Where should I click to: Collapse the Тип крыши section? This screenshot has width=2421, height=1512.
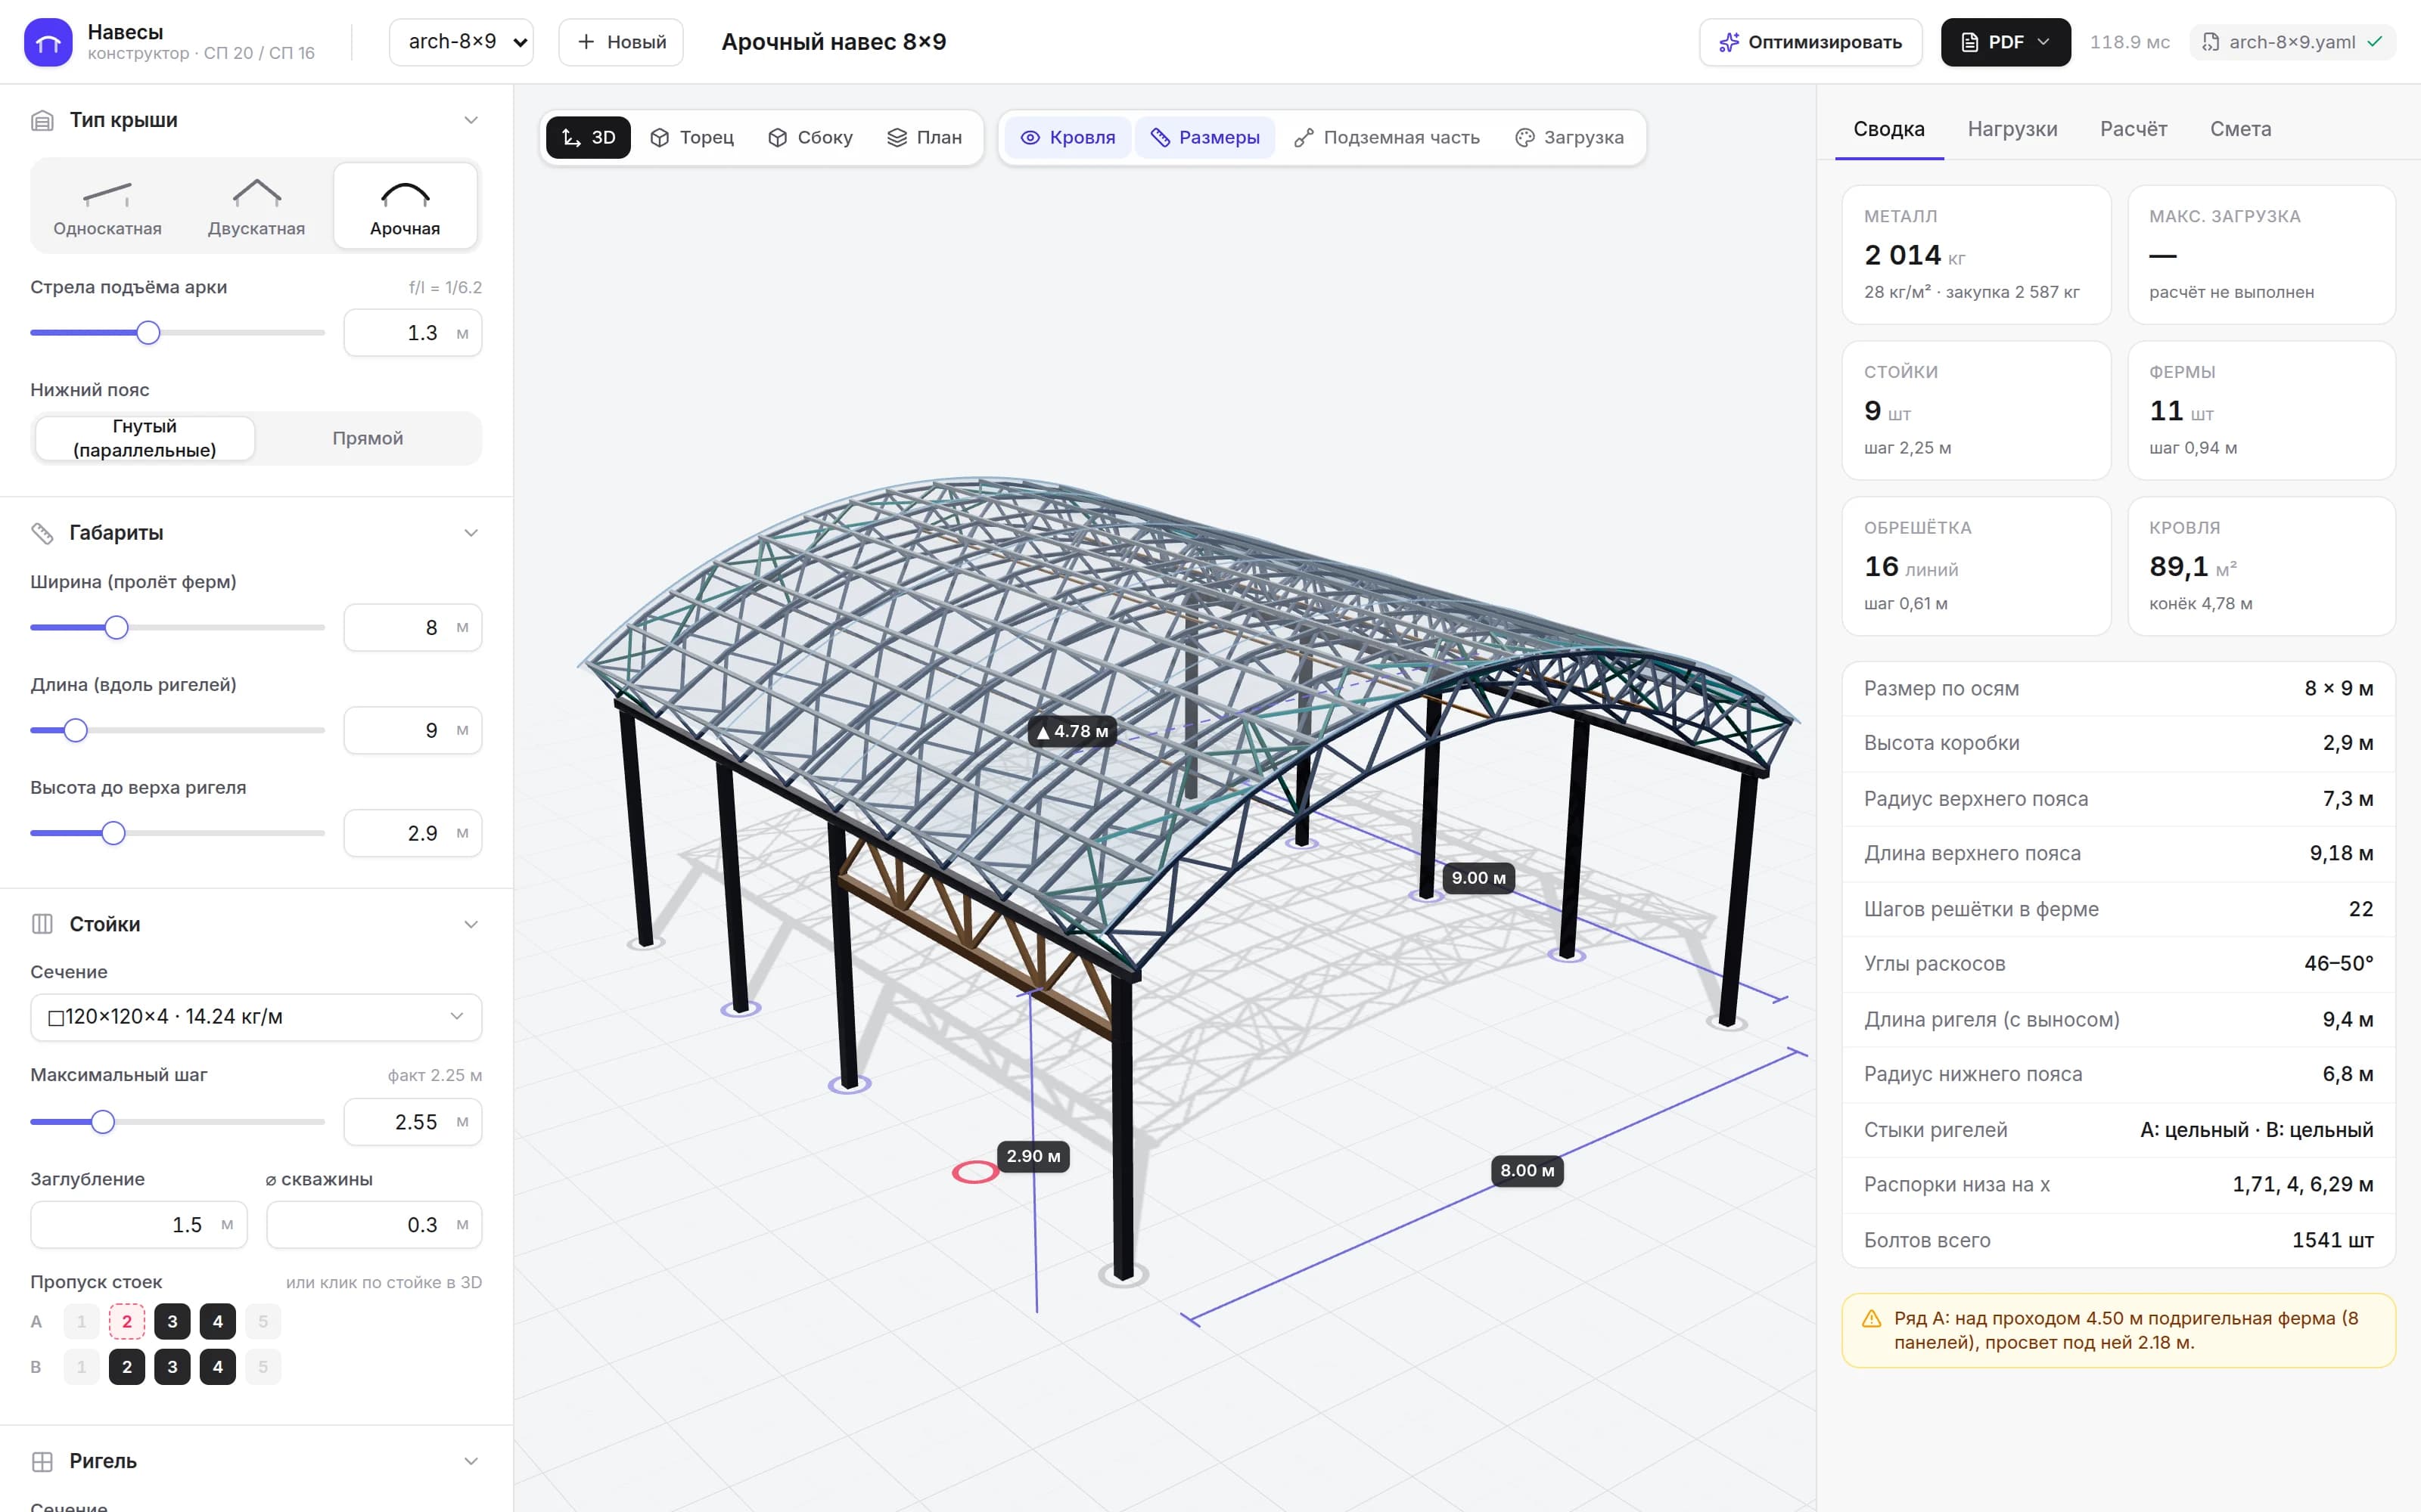point(470,120)
